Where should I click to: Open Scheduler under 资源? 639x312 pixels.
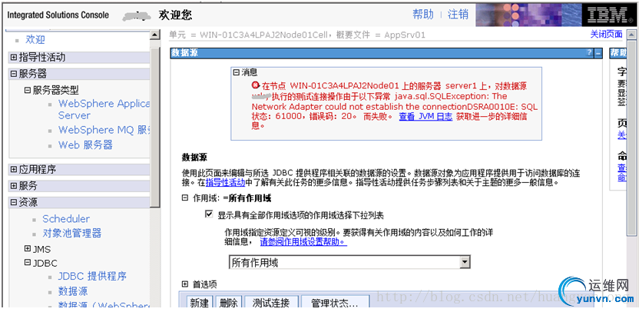pyautogui.click(x=66, y=218)
